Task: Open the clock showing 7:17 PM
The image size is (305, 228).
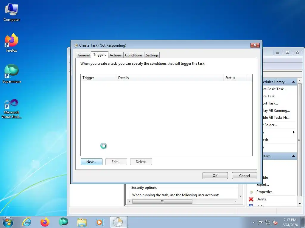Action: pyautogui.click(x=290, y=222)
